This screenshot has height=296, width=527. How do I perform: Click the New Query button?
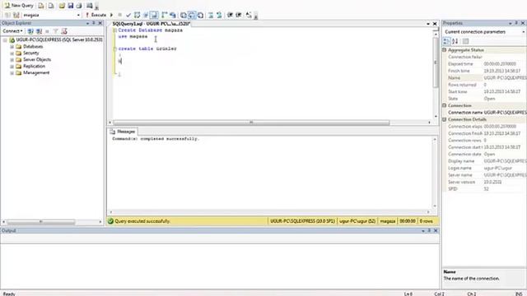pyautogui.click(x=19, y=6)
